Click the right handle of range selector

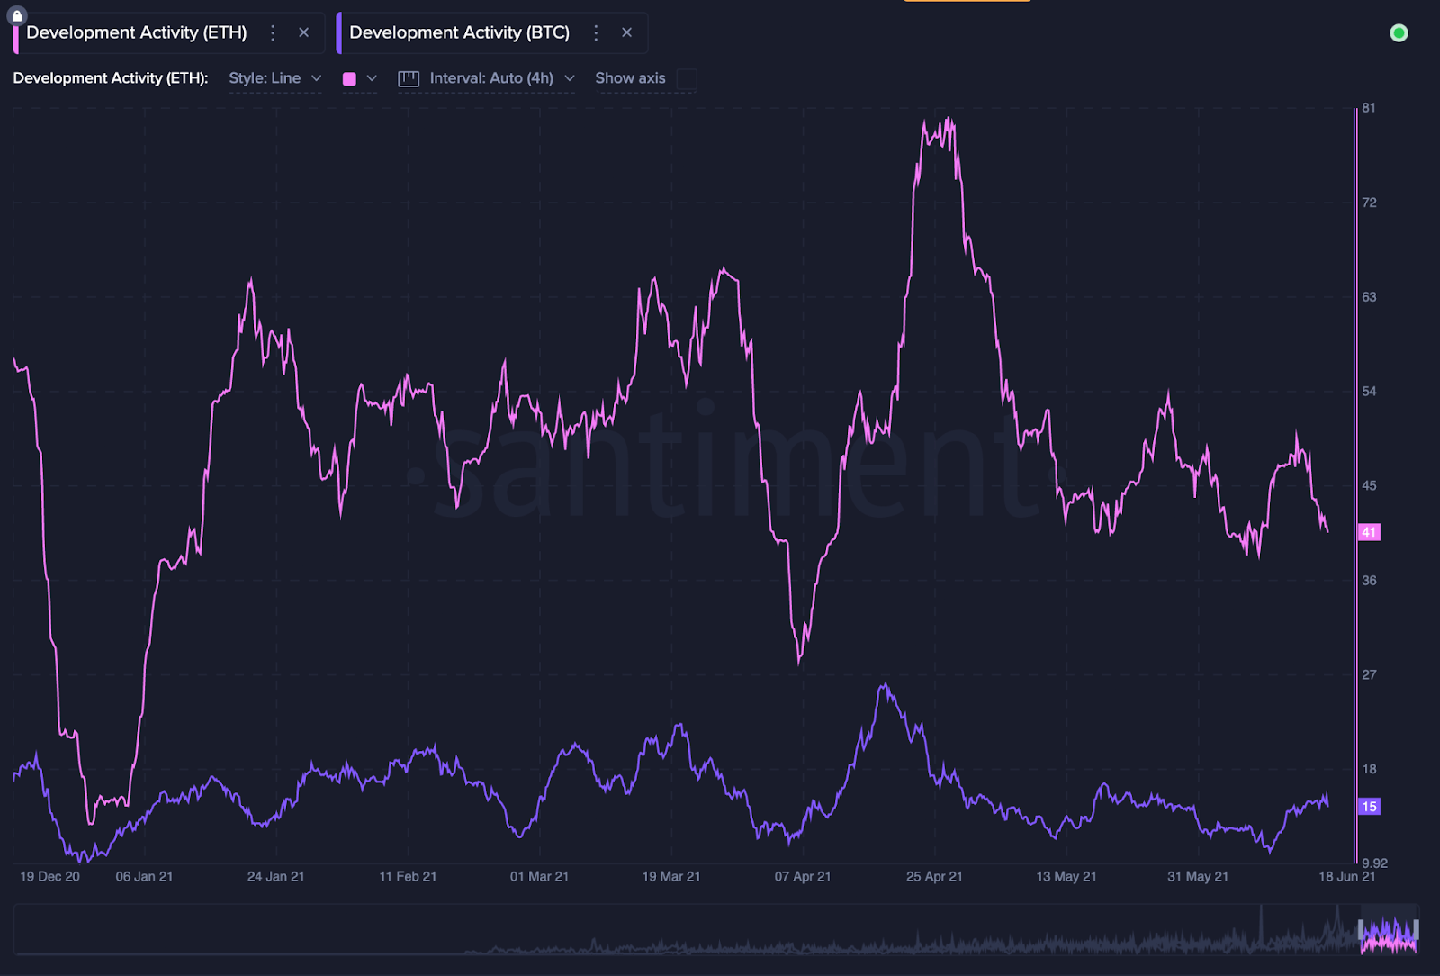pyautogui.click(x=1416, y=929)
